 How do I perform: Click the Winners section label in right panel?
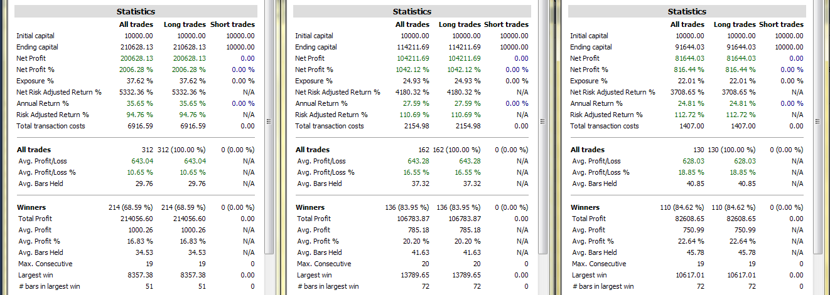[x=585, y=207]
